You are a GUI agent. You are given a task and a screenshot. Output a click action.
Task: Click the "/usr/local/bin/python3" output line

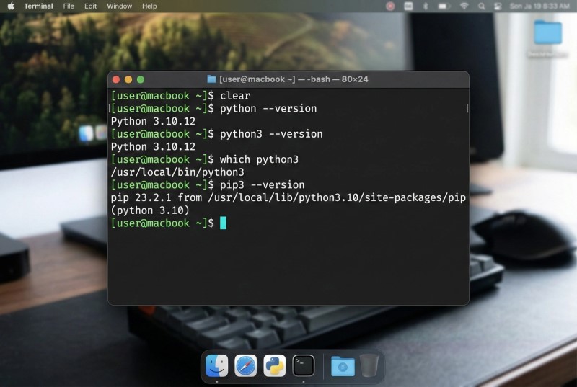click(177, 172)
